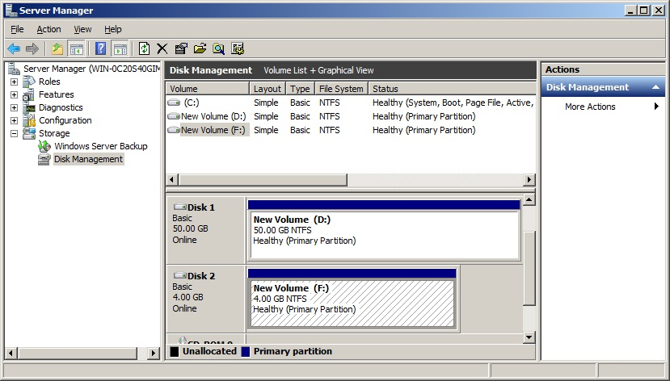670x381 pixels.
Task: Select Roles in the console tree
Action: 49,82
